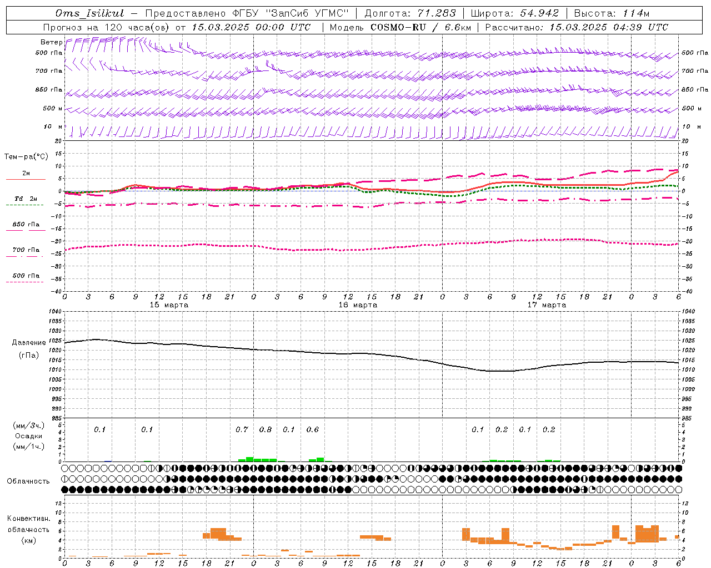The image size is (711, 568).
Task: Click the Долгота: 71.283 value
Action: tap(410, 13)
